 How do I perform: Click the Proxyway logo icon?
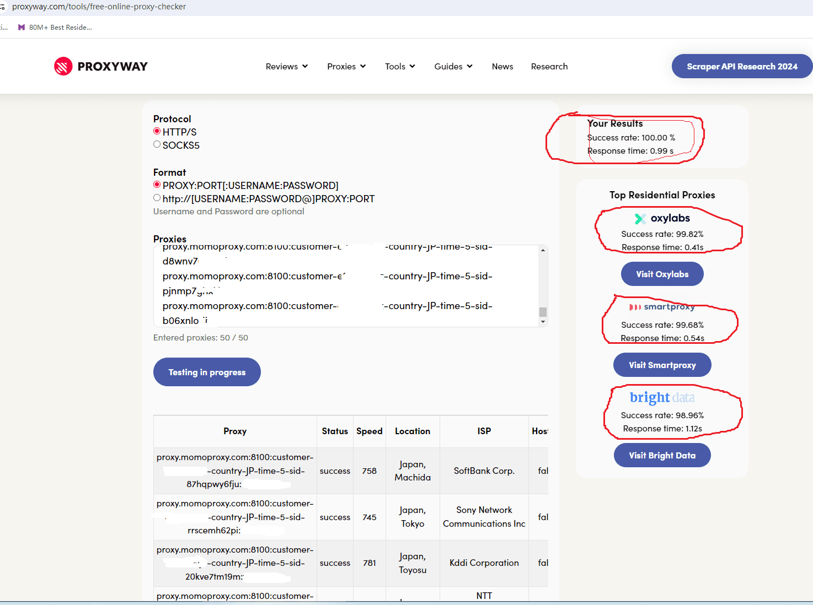point(63,66)
